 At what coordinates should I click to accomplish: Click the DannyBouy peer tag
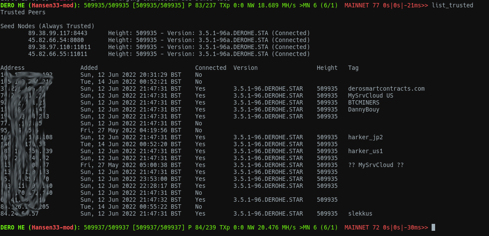pos(363,109)
